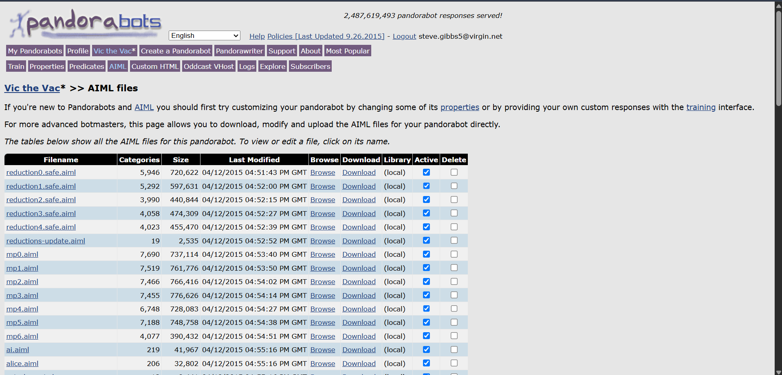Open the English language dropdown

pyautogui.click(x=205, y=35)
